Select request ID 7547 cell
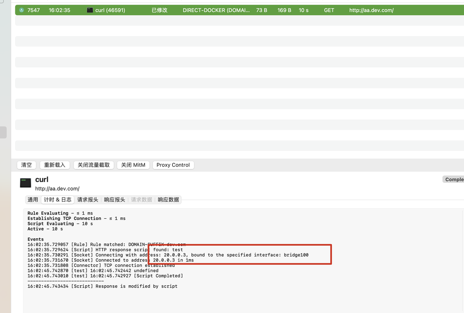Viewport: 464px width, 313px height. click(x=33, y=10)
